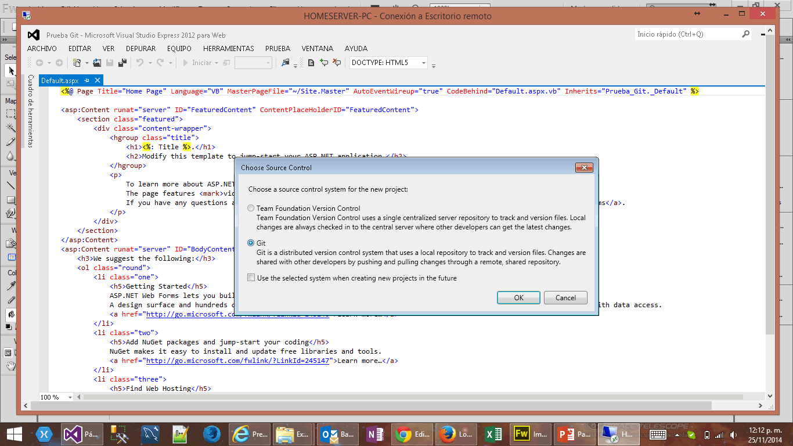This screenshot has height=446, width=793.
Task: Click the Open File toolbar icon
Action: pos(97,63)
